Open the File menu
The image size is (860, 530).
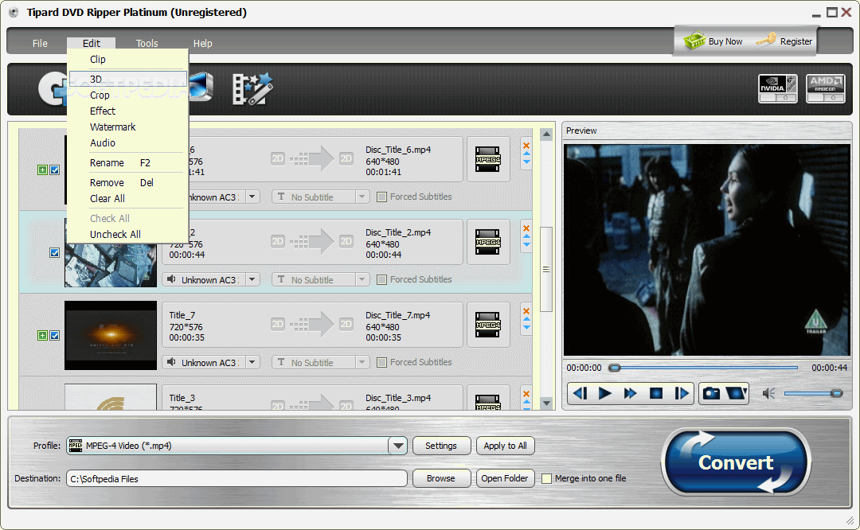pyautogui.click(x=40, y=43)
